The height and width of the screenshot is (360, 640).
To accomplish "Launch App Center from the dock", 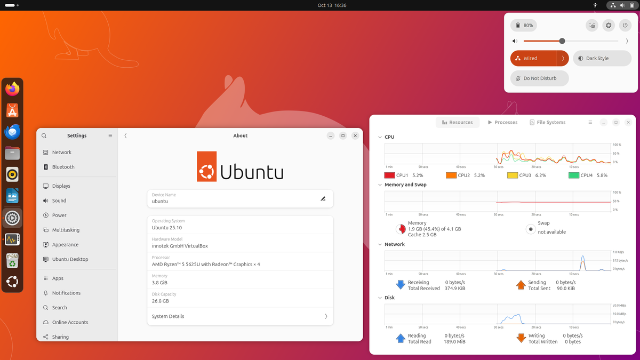I will point(12,110).
